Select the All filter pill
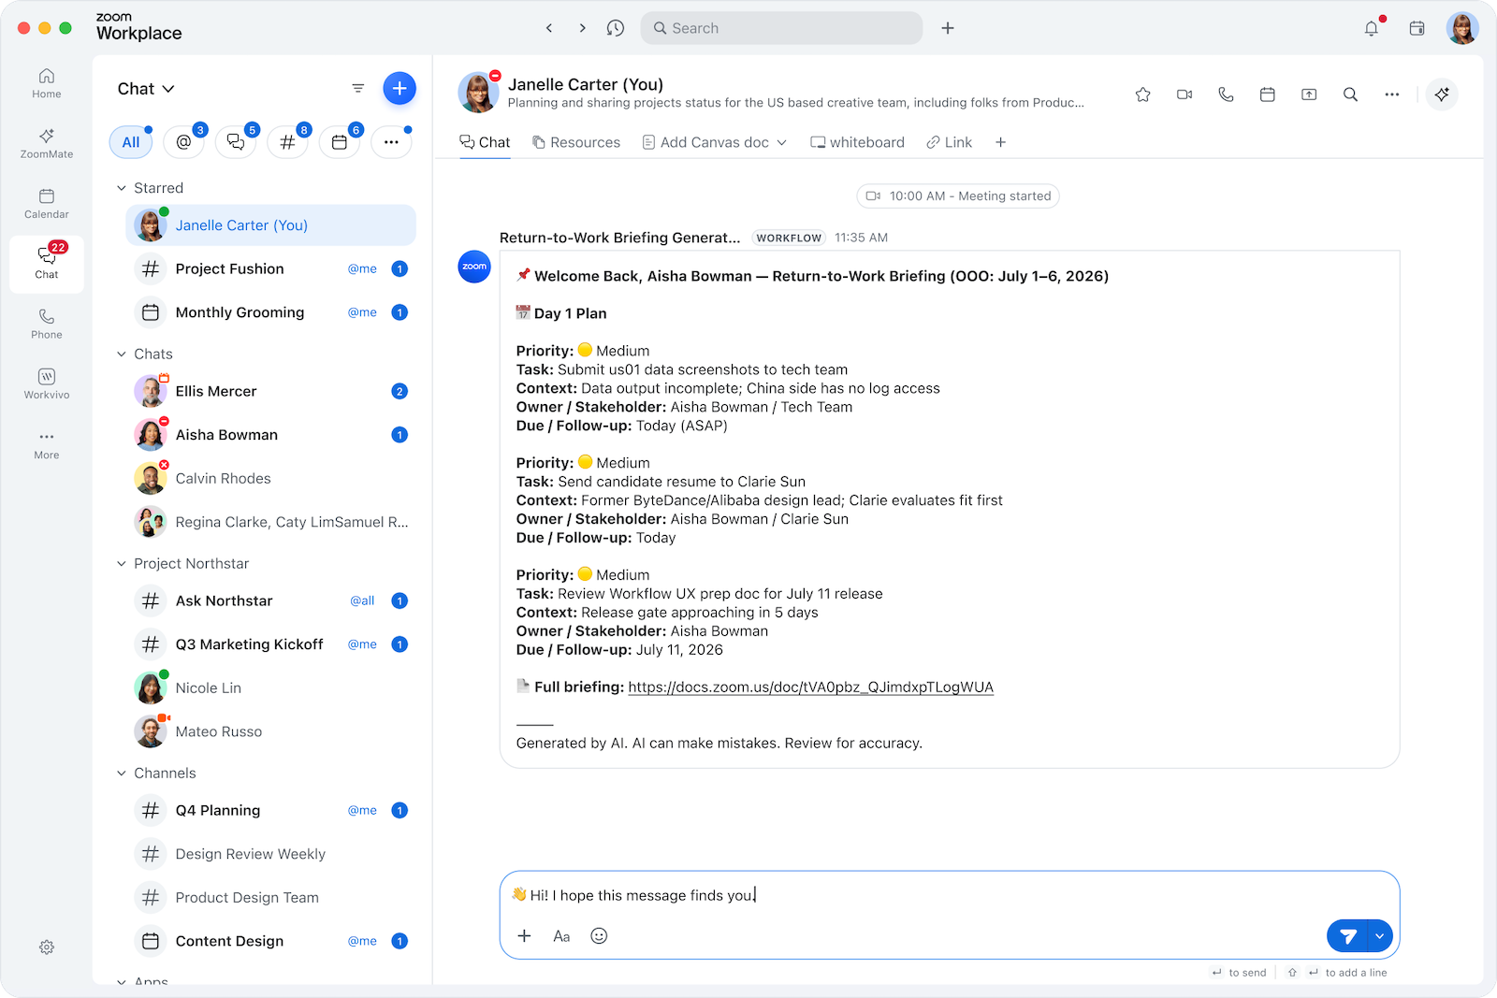1497x998 pixels. point(131,142)
